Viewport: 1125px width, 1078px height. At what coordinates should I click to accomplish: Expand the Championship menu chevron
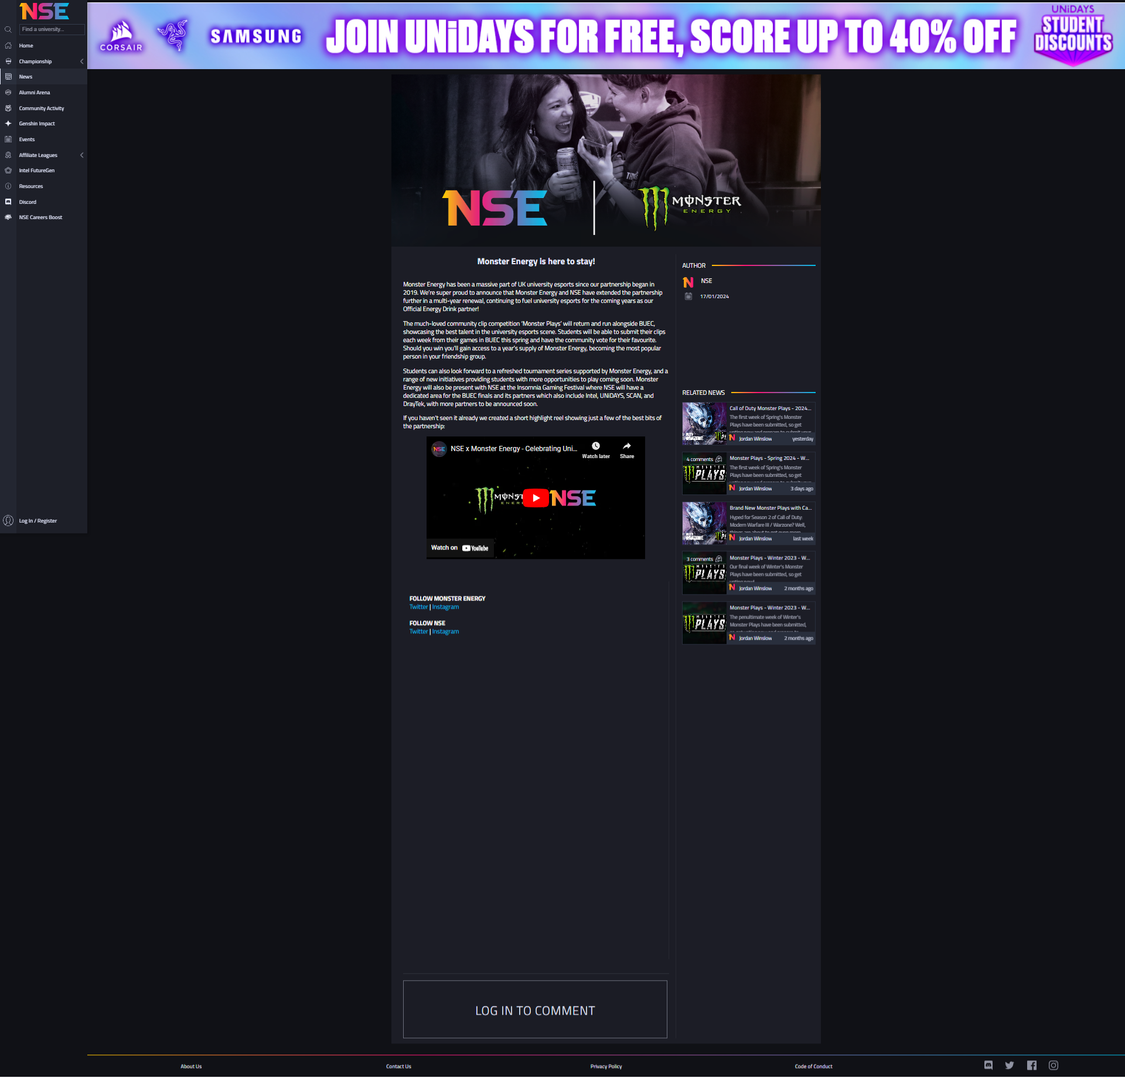(81, 62)
